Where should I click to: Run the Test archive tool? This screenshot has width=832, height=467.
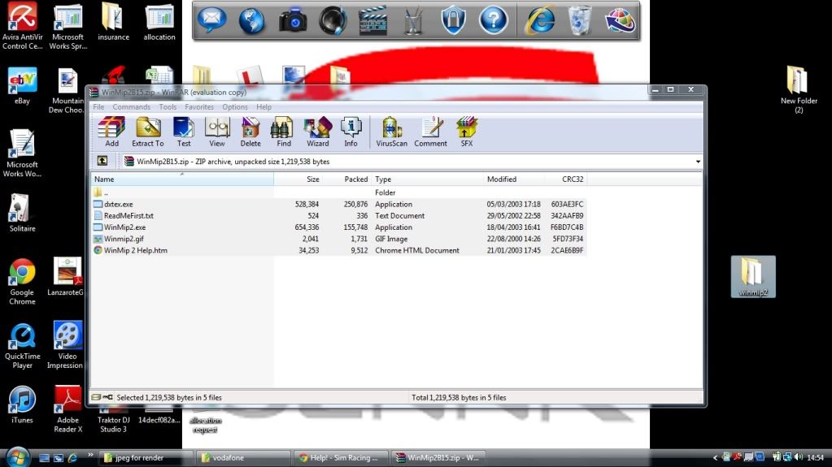click(x=184, y=131)
